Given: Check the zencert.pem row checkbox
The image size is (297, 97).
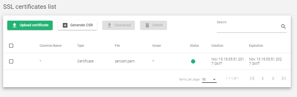Looking at the screenshot, I should (11, 61).
